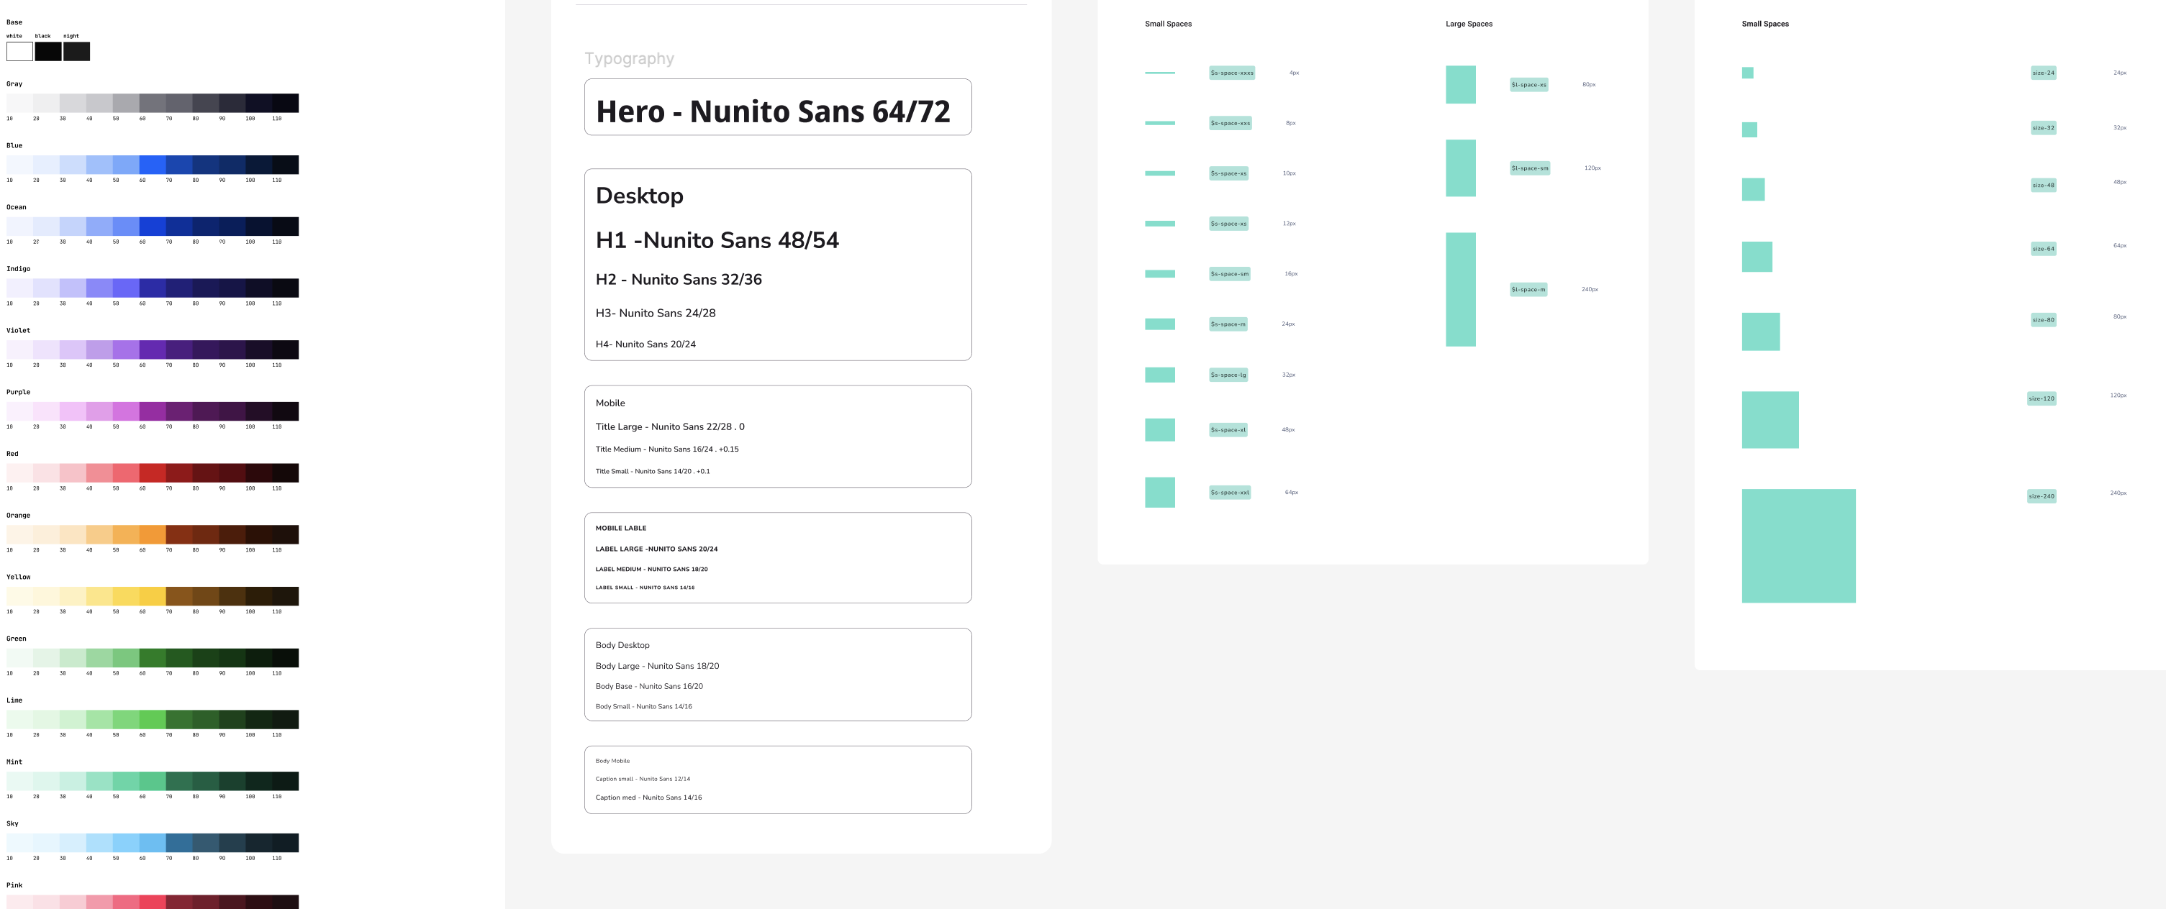Click the Caption med - Nunito Sans 14/16 text
This screenshot has height=909, width=2166.
click(648, 798)
